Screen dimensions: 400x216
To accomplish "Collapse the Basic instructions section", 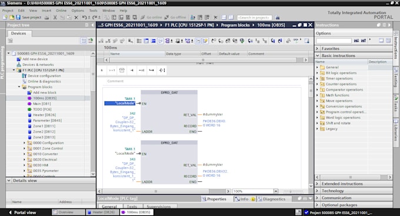I will (x=317, y=55).
